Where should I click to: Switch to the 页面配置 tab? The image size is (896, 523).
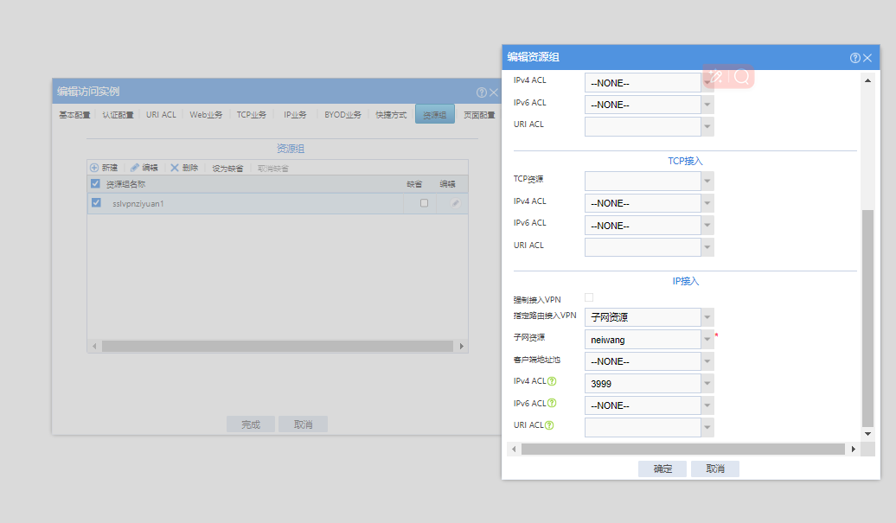tap(479, 115)
